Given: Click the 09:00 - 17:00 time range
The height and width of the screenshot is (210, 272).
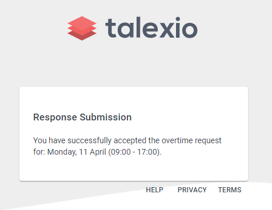Looking at the screenshot, I should click(134, 152).
